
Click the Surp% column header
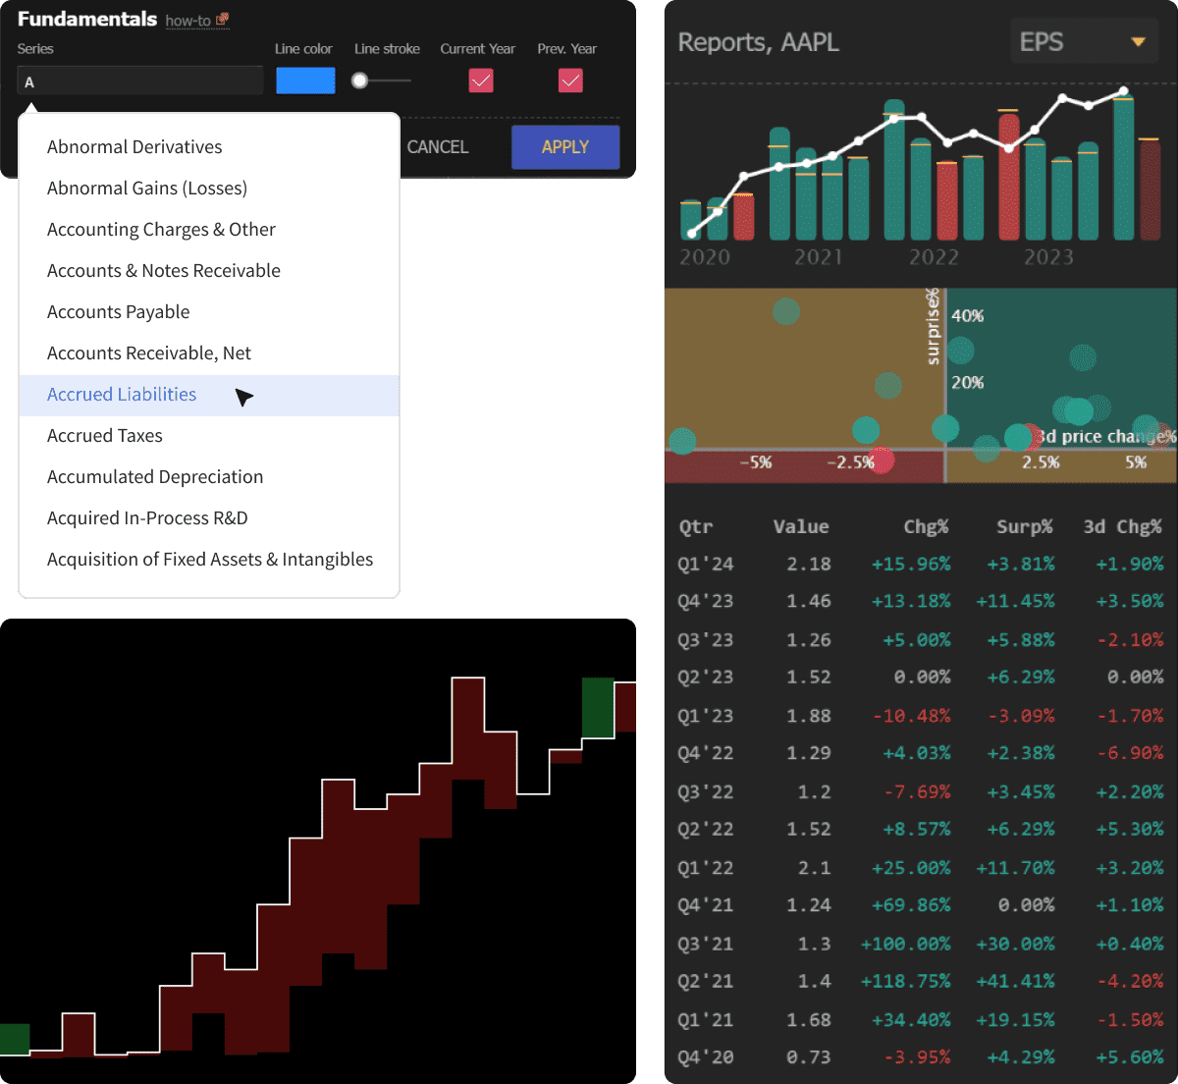tap(1024, 527)
